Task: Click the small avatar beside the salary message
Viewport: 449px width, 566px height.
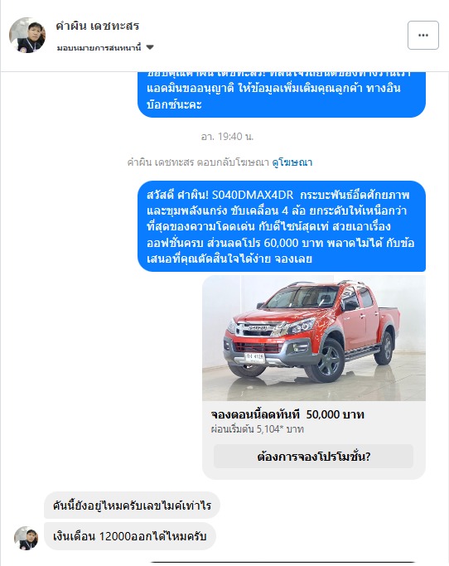Action: (26, 538)
